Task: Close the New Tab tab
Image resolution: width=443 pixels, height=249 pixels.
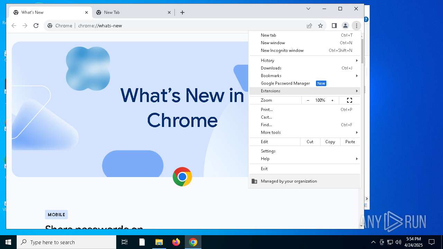Action: (169, 12)
